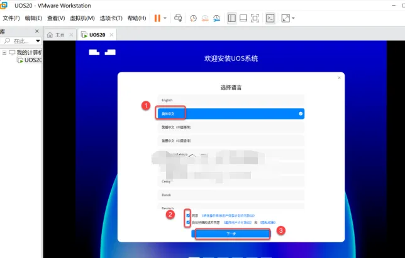Open the 选项卡(T) menu
Image resolution: width=405 pixels, height=258 pixels.
[111, 18]
